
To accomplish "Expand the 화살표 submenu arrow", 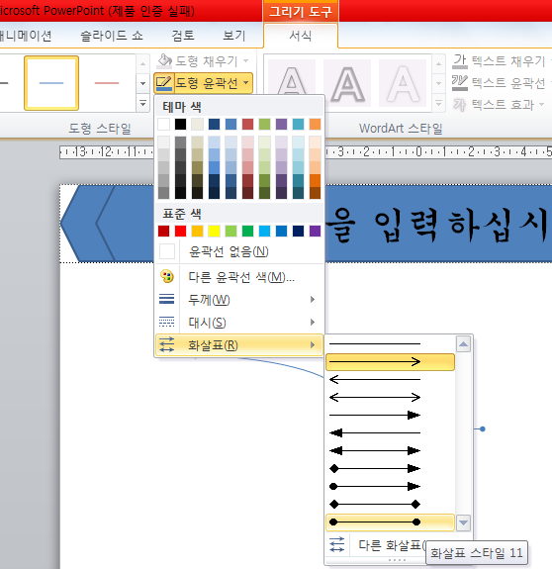I will coord(313,344).
